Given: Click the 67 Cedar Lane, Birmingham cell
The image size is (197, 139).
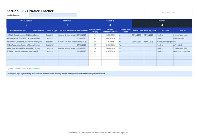Looking at the screenshot, I should click(18, 51).
